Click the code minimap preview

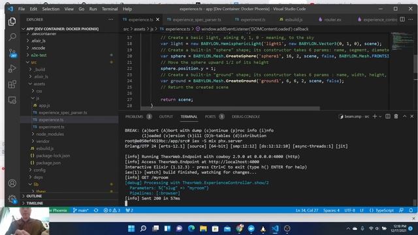point(402,41)
